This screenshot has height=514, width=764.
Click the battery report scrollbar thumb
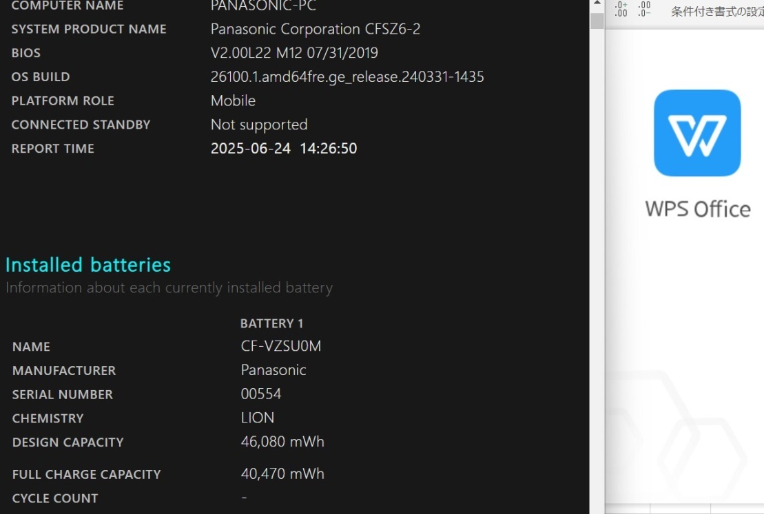[597, 21]
